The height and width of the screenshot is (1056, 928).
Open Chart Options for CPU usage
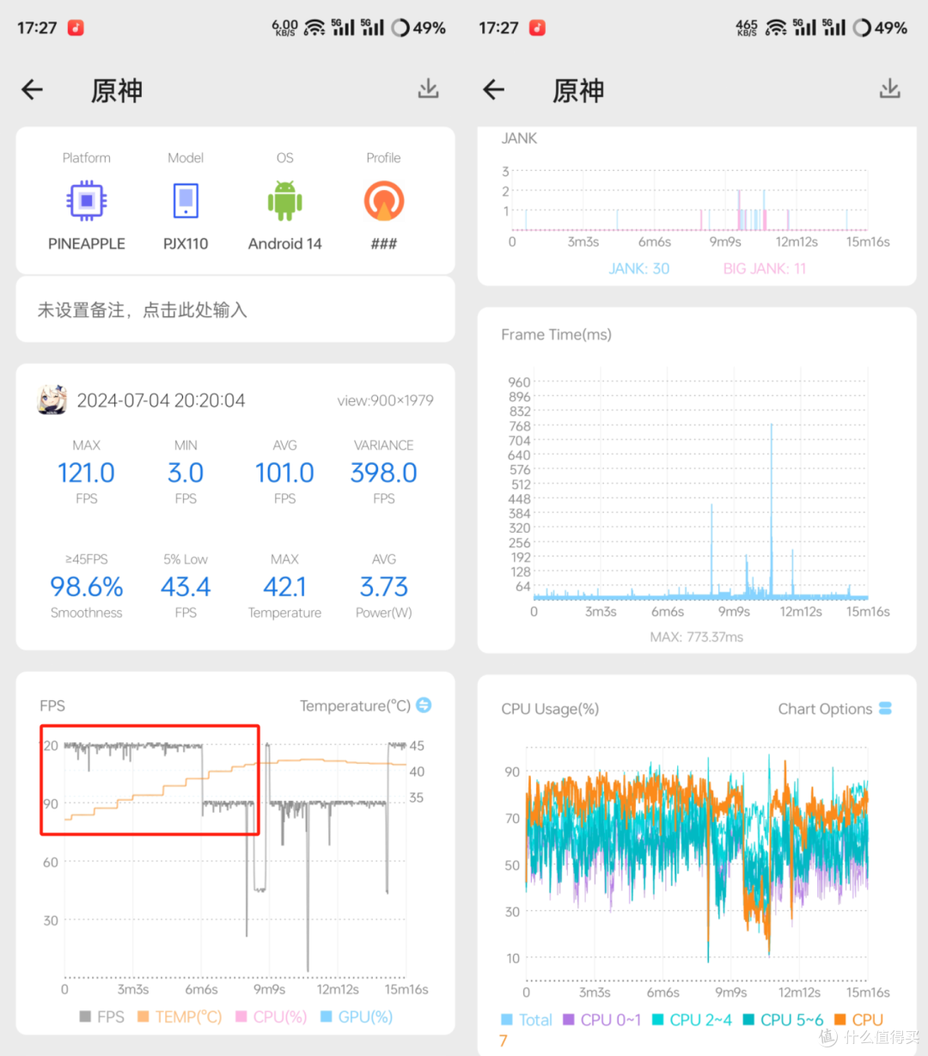tap(834, 709)
